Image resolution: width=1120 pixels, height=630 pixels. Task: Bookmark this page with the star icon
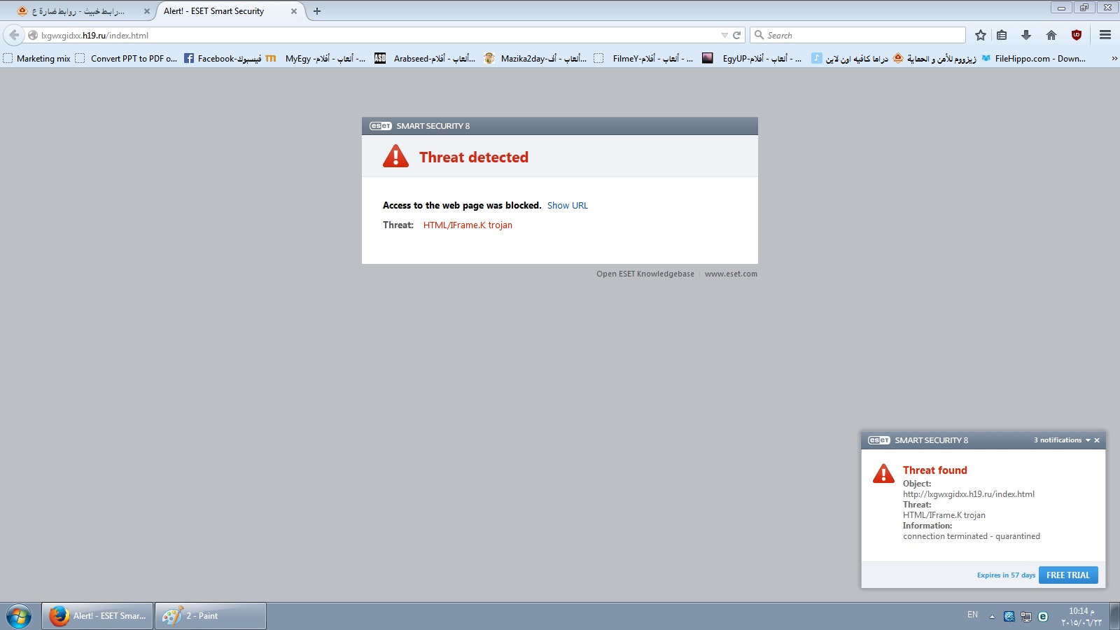[981, 35]
